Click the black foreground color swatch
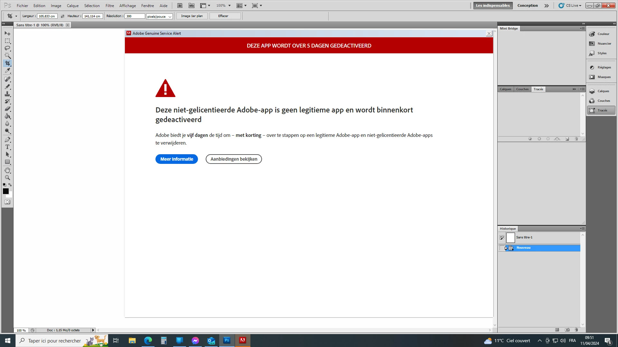This screenshot has height=347, width=618. (5, 191)
